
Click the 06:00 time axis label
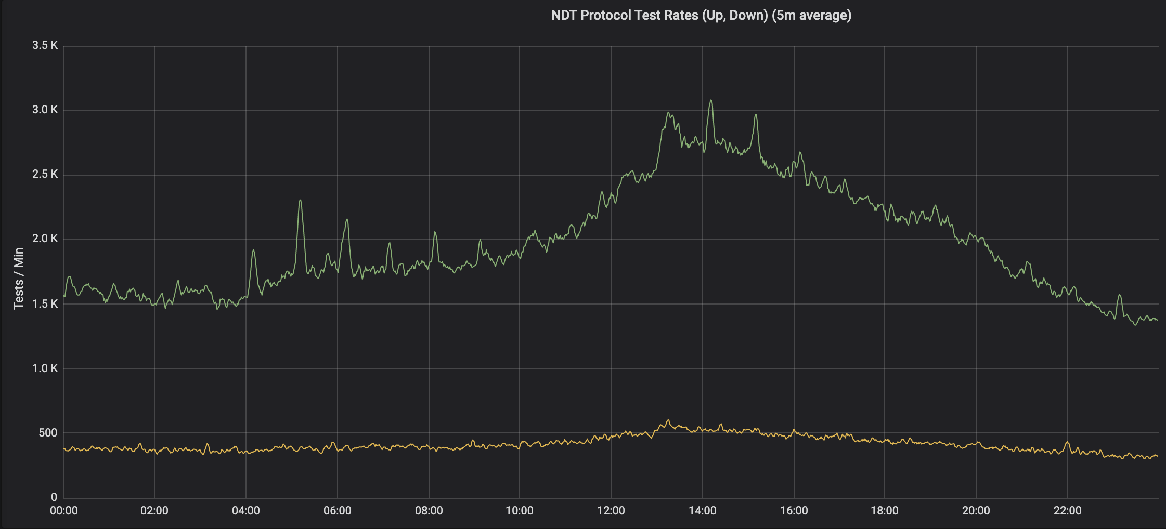click(336, 510)
